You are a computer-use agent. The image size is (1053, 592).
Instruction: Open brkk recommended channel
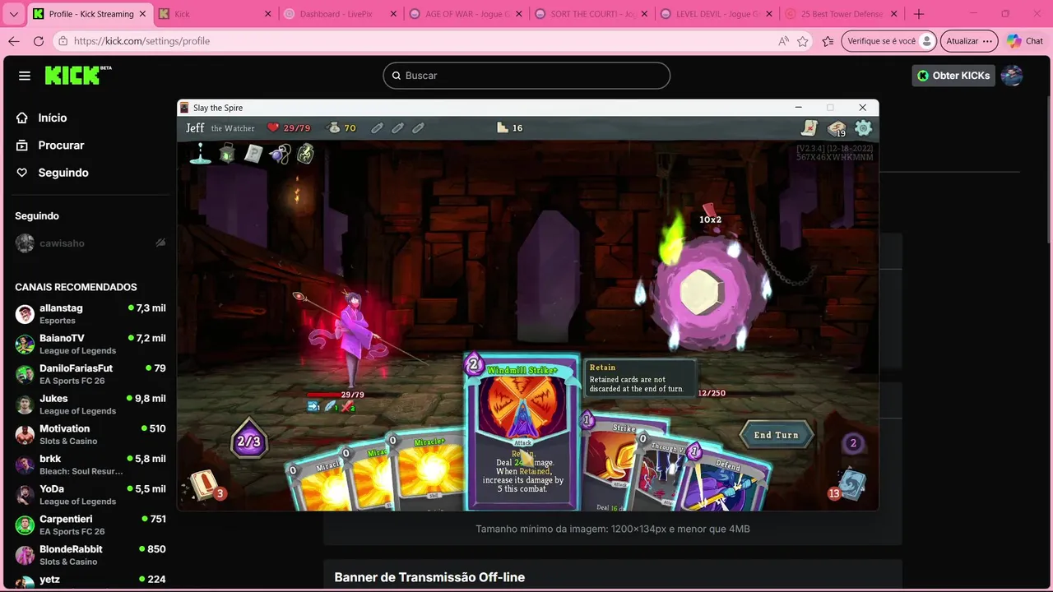point(90,465)
